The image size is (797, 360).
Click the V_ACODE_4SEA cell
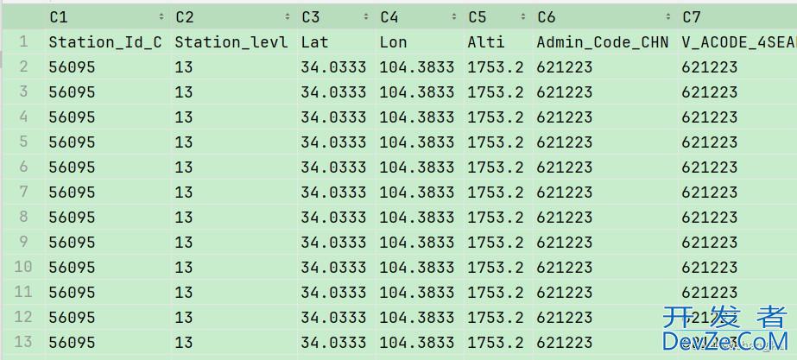[737, 41]
